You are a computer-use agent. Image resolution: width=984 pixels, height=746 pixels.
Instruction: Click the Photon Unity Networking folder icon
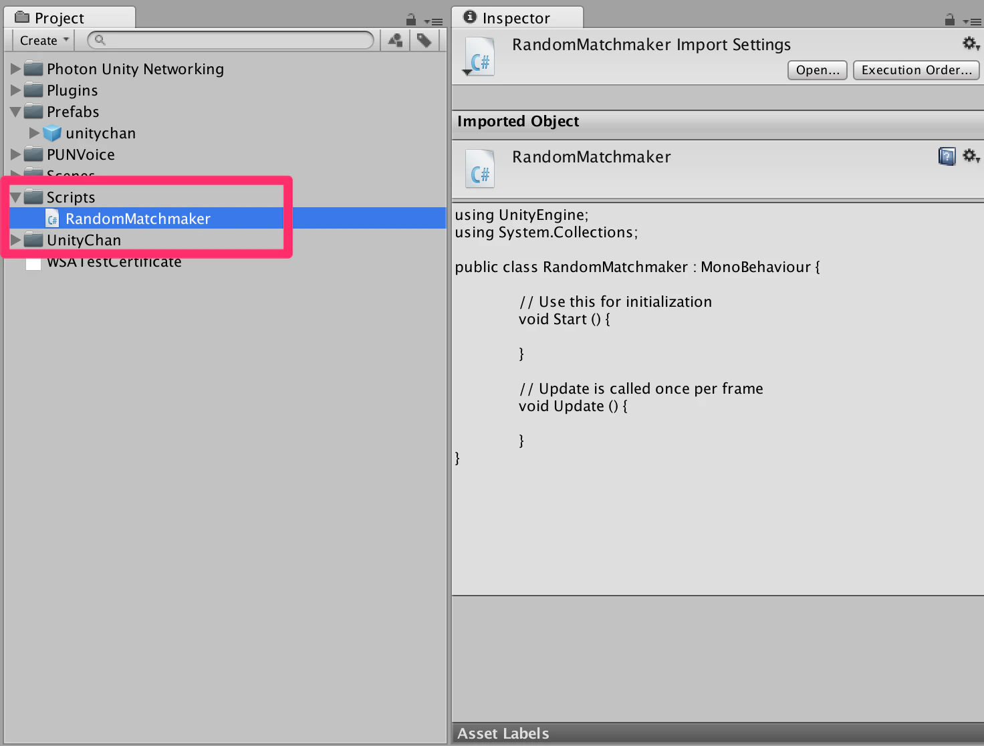pos(33,69)
